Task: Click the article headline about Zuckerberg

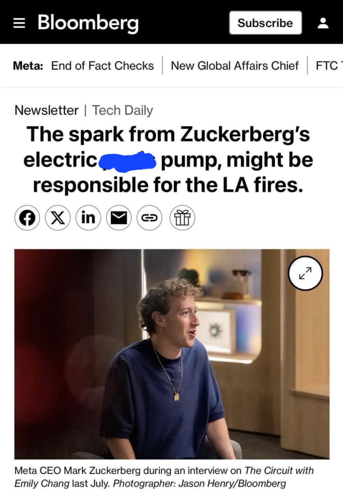Action: click(168, 159)
